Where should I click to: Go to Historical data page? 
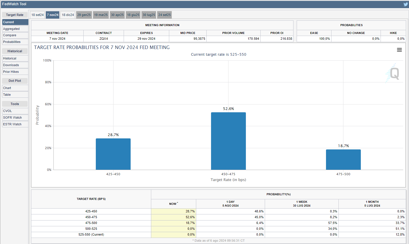pos(15,58)
